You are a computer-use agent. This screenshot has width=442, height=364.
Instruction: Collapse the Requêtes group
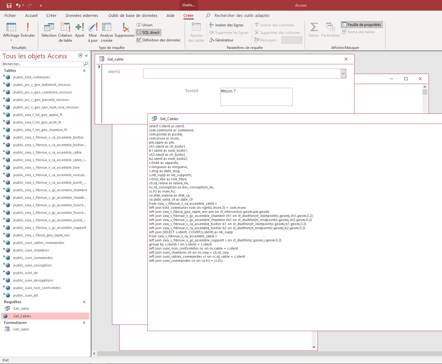(84, 302)
